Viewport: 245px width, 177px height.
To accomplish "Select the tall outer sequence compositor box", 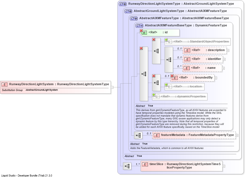I will pyautogui.click(x=144, y=74).
